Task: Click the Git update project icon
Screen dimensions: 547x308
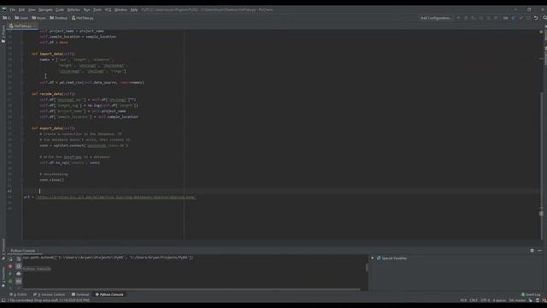Action: click(x=513, y=18)
